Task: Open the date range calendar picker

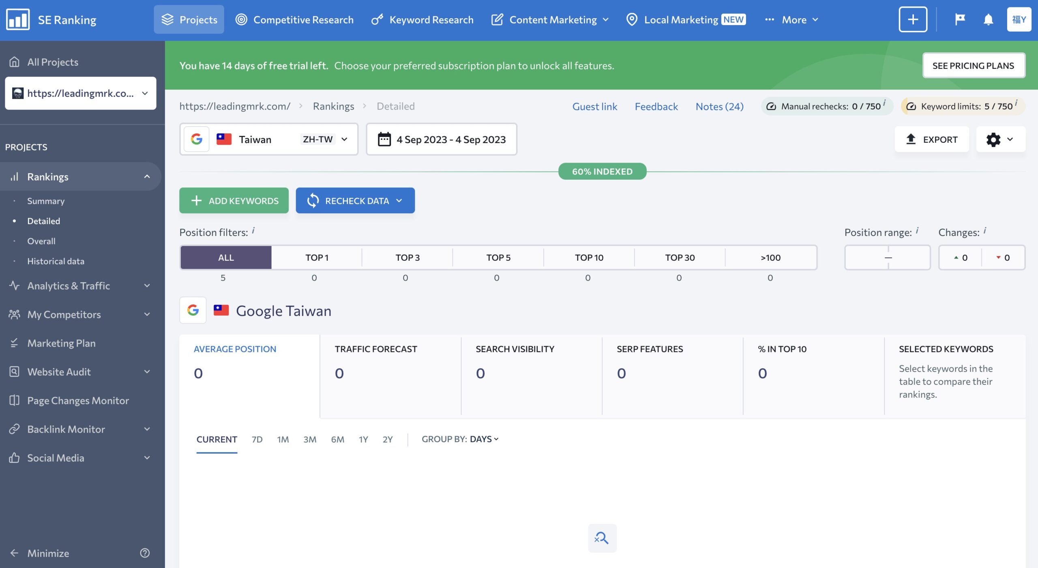Action: (x=442, y=139)
